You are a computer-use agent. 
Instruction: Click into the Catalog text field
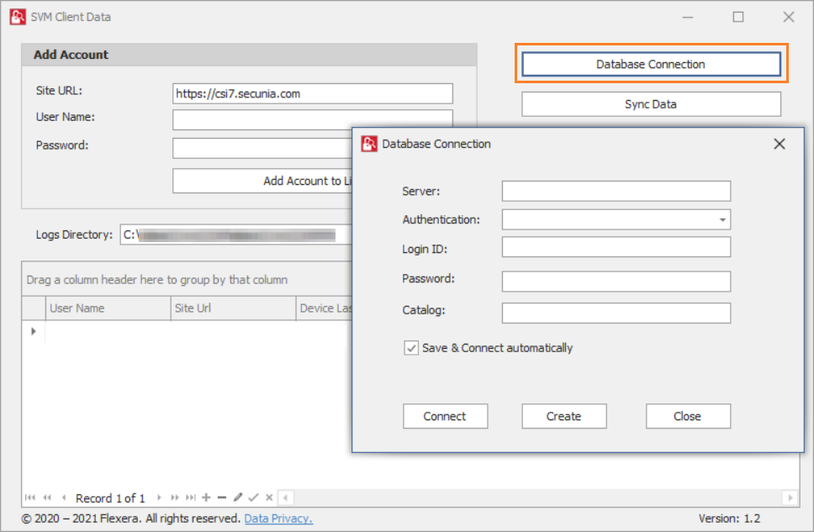(x=616, y=313)
